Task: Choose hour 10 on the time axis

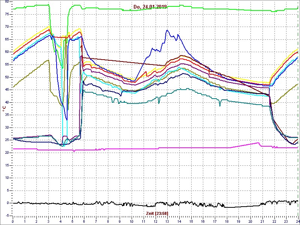Action: tap(132, 221)
